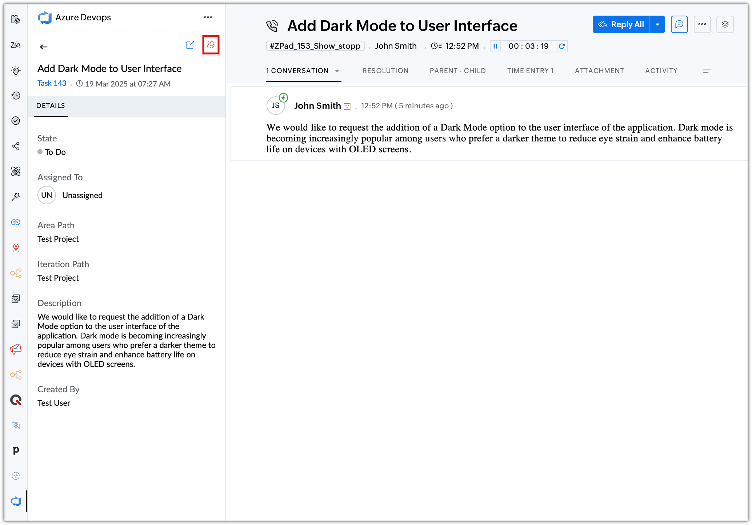
Task: Switch to the Resolution tab
Action: (x=385, y=71)
